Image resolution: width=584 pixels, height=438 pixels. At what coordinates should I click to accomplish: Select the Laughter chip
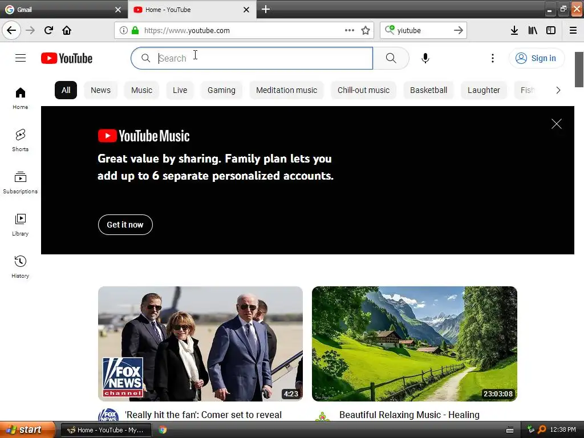(484, 90)
